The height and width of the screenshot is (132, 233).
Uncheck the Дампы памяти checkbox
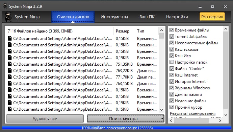(172, 94)
